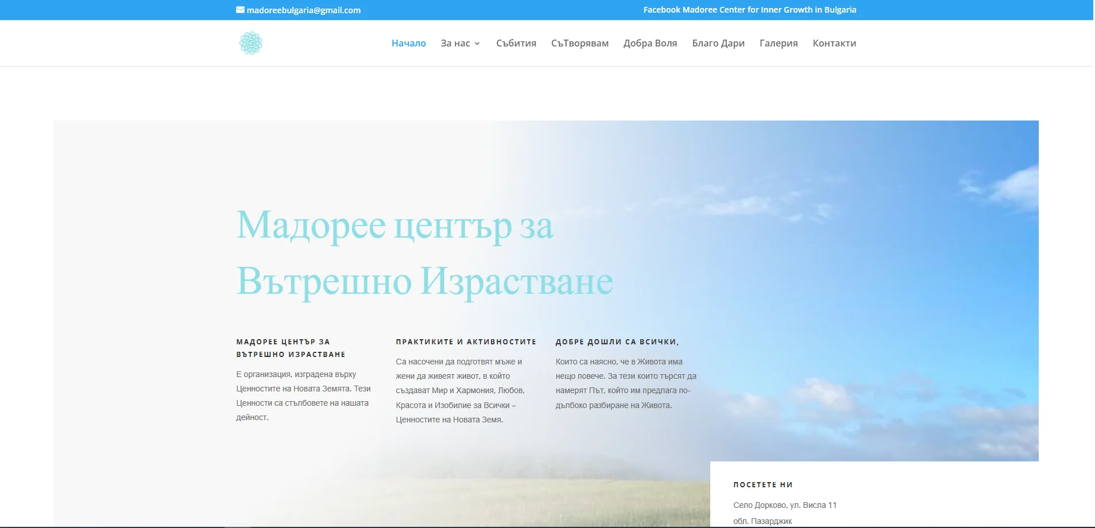
Task: View the Галерия page
Action: [x=779, y=43]
